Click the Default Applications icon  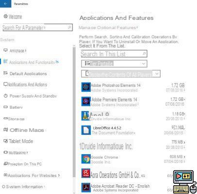pos(6,73)
